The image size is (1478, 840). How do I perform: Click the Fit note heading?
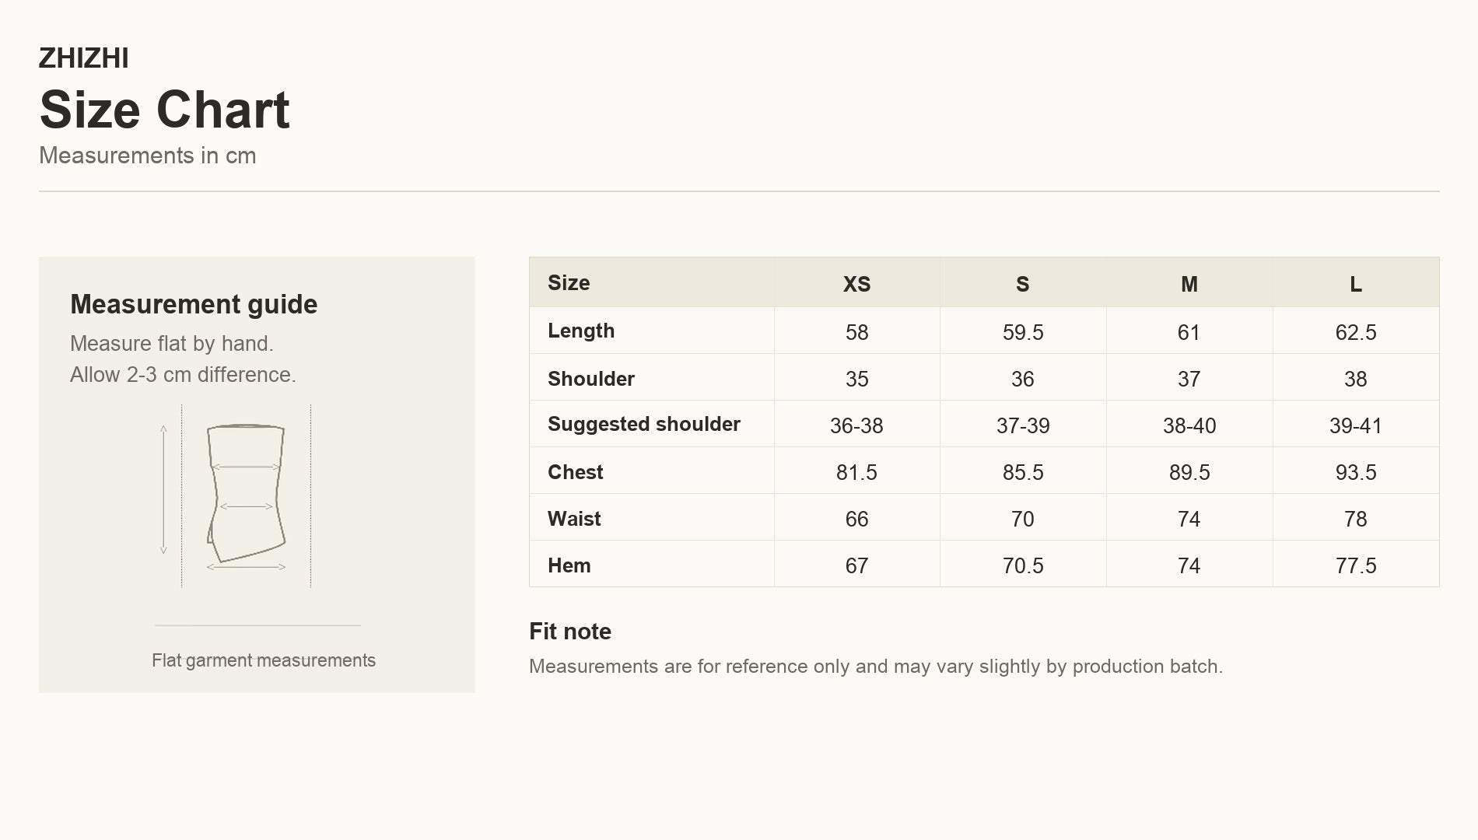pyautogui.click(x=570, y=631)
